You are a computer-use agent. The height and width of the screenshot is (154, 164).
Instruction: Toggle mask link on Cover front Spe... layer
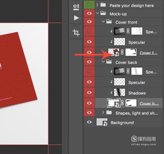click(128, 31)
